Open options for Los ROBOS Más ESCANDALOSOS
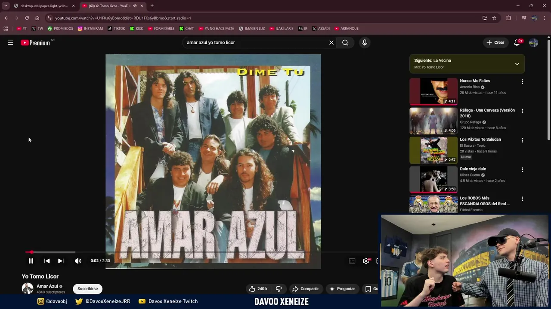 [x=523, y=199]
